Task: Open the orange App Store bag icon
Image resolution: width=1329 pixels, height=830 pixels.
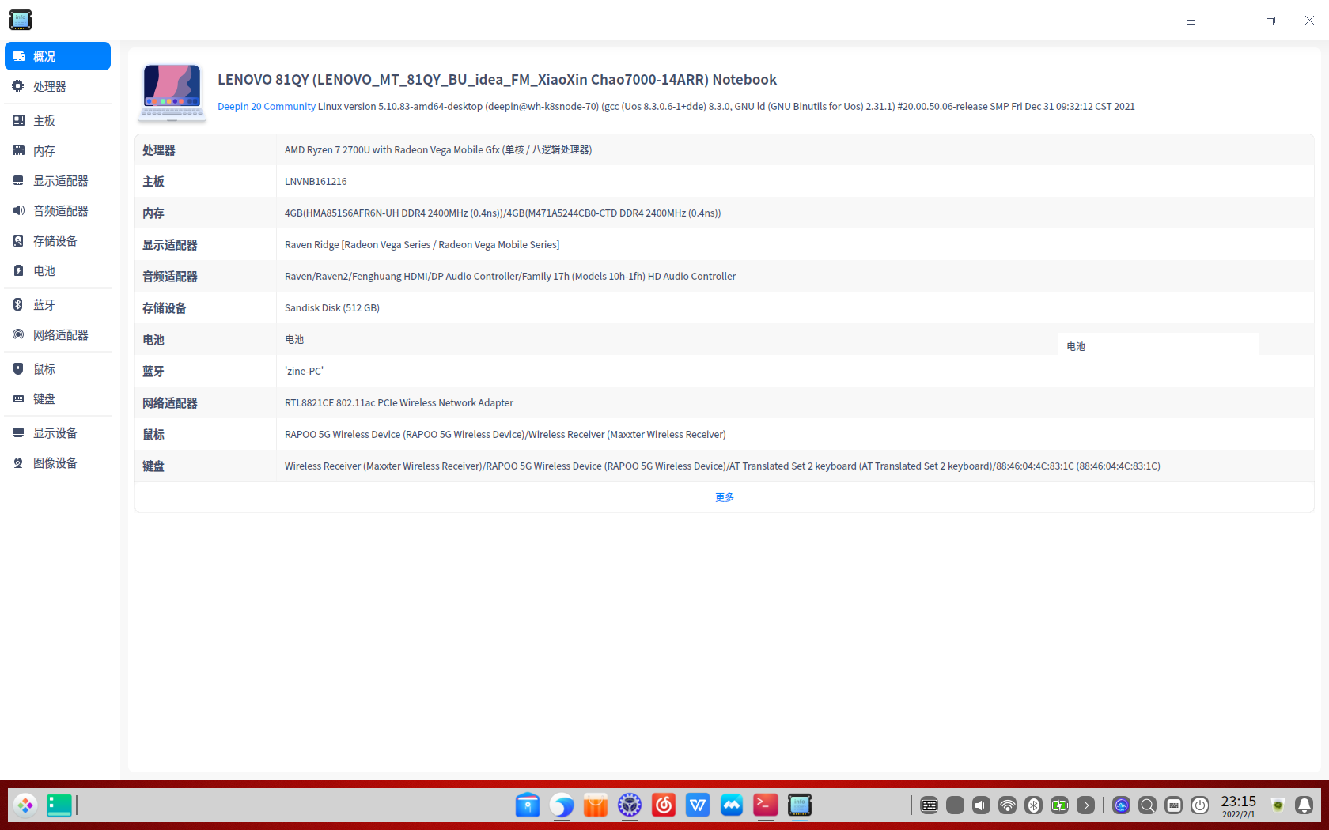Action: (596, 805)
